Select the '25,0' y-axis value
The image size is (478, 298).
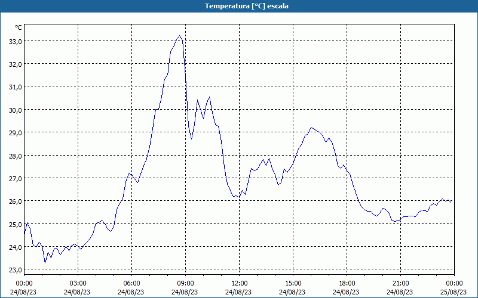14,225
